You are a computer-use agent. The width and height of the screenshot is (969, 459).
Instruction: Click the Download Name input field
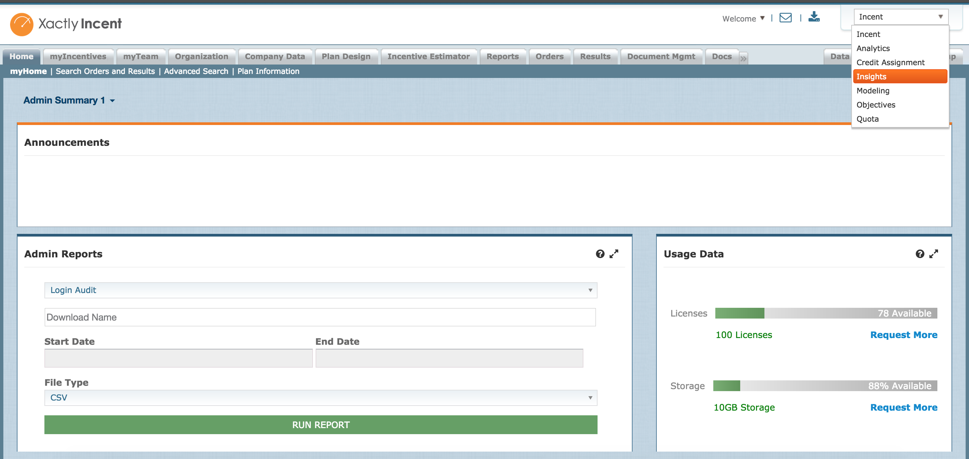320,318
